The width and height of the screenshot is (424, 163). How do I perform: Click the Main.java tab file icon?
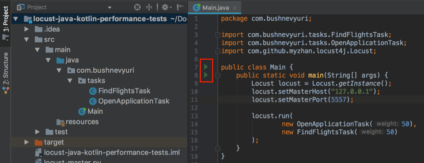196,8
